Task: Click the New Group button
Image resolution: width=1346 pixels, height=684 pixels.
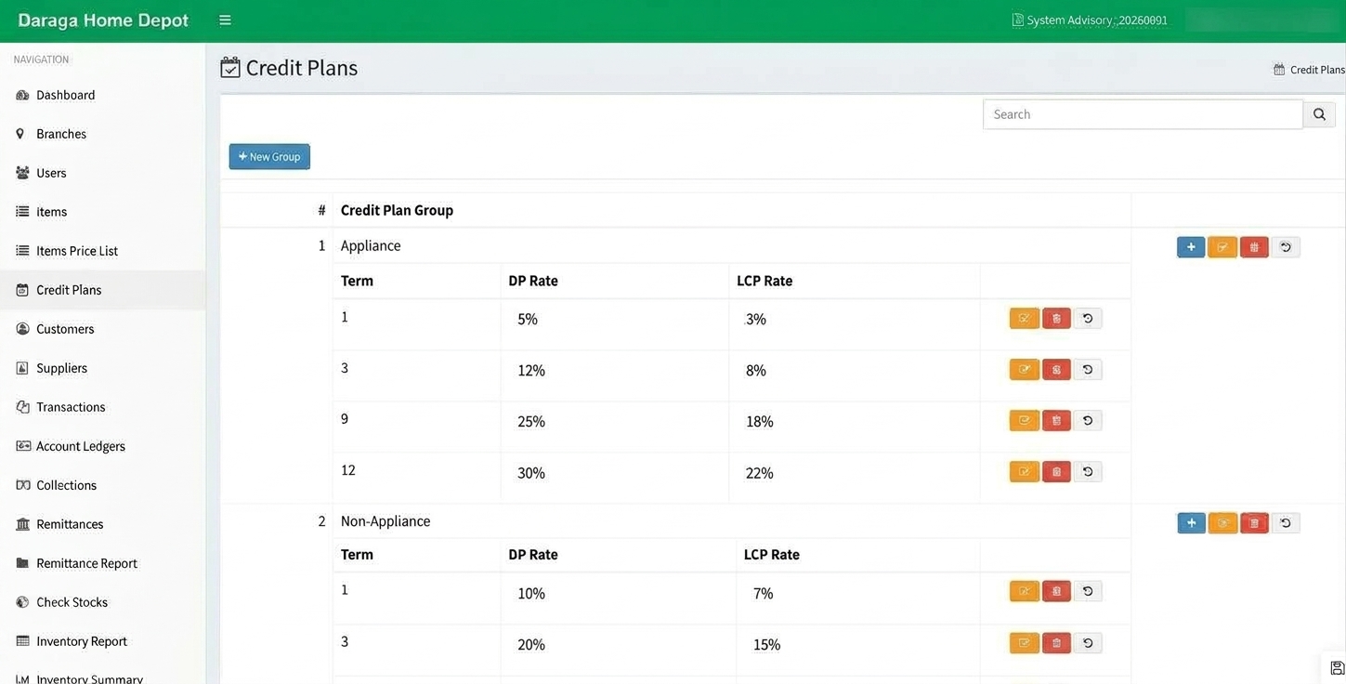Action: 269,157
